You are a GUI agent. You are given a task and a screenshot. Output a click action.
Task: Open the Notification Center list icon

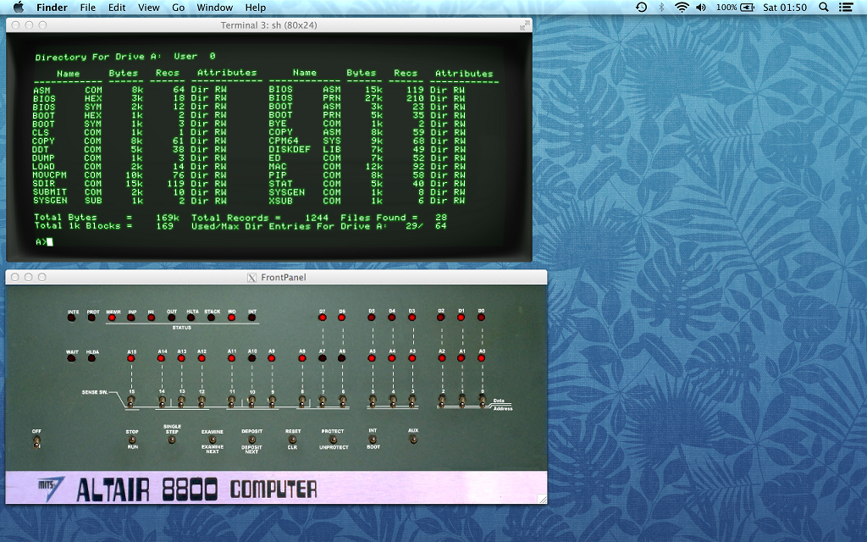pyautogui.click(x=846, y=7)
